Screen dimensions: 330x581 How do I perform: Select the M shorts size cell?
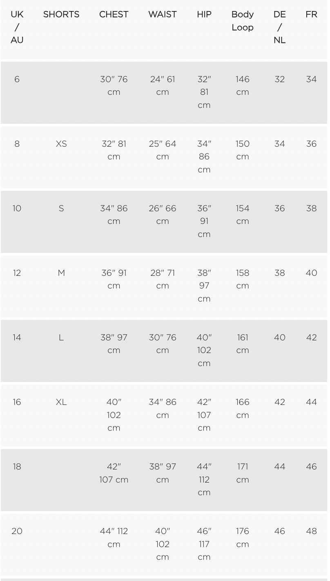point(61,273)
